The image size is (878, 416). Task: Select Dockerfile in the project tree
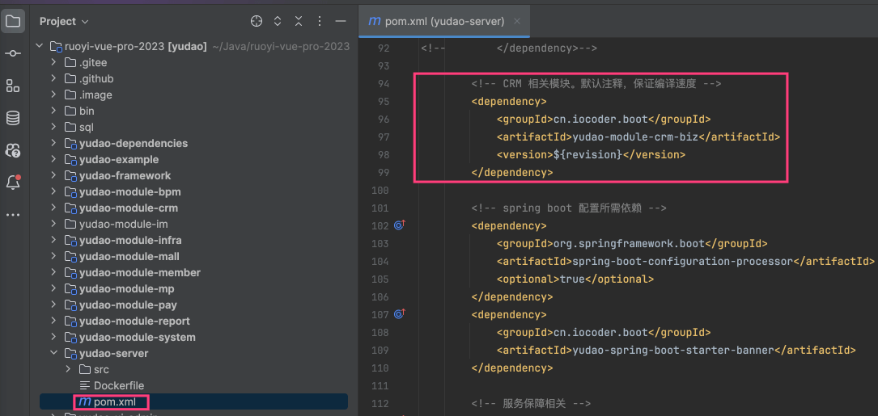coord(118,385)
